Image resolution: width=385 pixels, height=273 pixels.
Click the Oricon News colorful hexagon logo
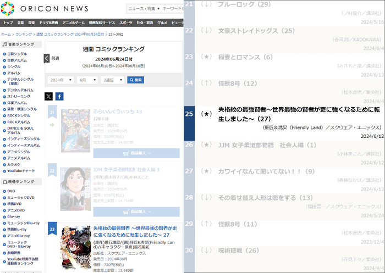(8, 9)
